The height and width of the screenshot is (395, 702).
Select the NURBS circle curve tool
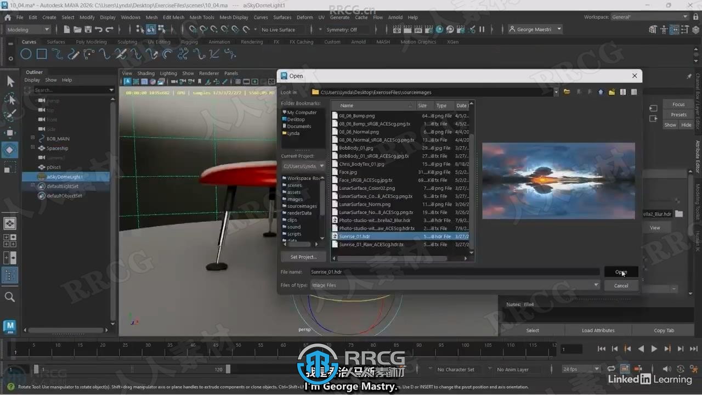pos(26,54)
